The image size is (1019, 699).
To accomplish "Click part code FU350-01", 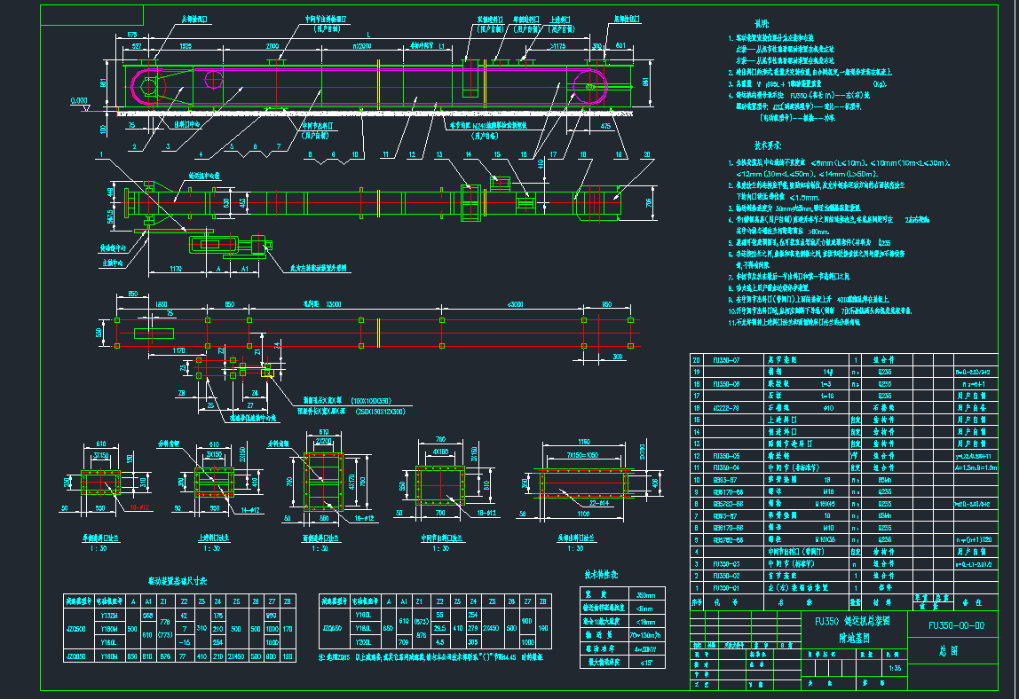I will click(725, 588).
